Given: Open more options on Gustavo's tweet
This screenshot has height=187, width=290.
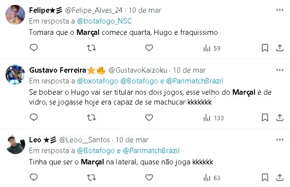Looking at the screenshot, I should click(x=280, y=70).
